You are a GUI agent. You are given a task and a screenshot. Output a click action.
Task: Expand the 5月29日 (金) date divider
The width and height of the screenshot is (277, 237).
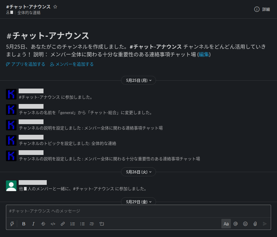click(138, 202)
